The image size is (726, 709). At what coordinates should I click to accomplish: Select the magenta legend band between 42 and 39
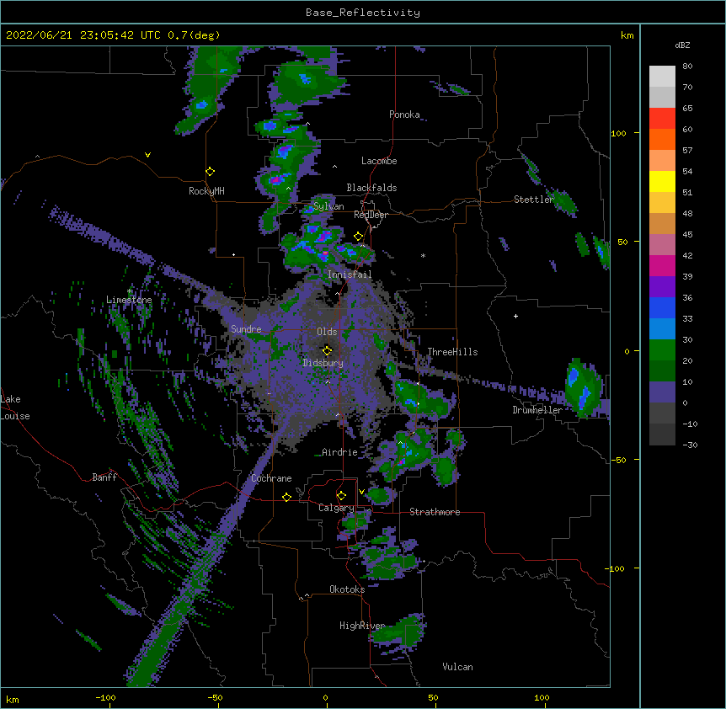pyautogui.click(x=662, y=266)
